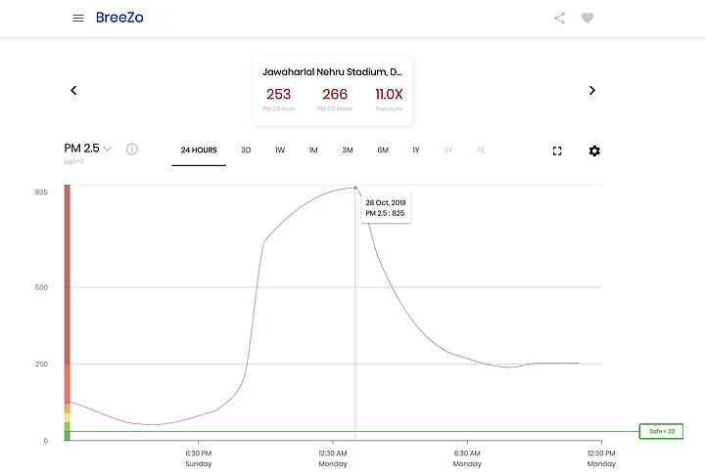Switch to the 3D time range

[x=247, y=151]
